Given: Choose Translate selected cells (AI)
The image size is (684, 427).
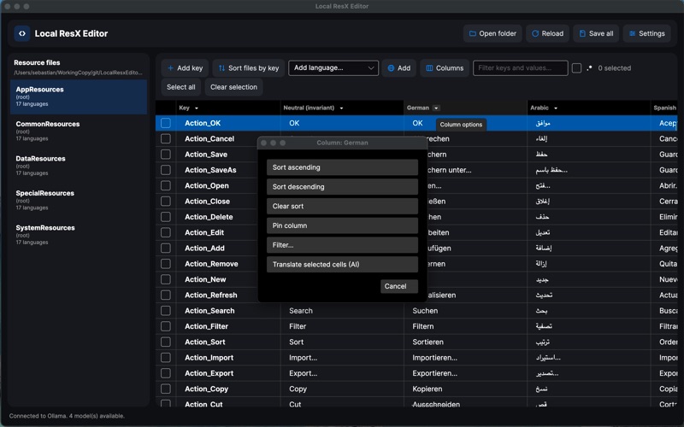Looking at the screenshot, I should pyautogui.click(x=343, y=265).
